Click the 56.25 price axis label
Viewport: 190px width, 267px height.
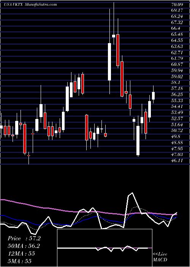177,95
